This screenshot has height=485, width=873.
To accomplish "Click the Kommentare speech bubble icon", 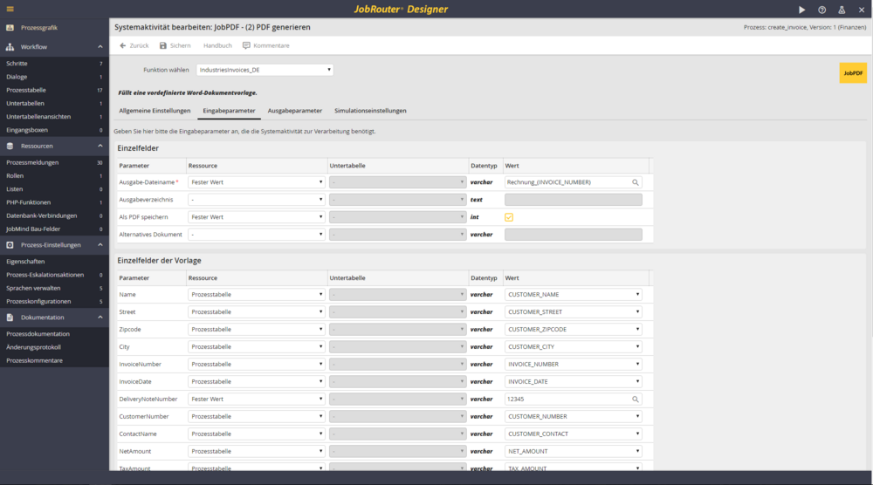I will [246, 45].
